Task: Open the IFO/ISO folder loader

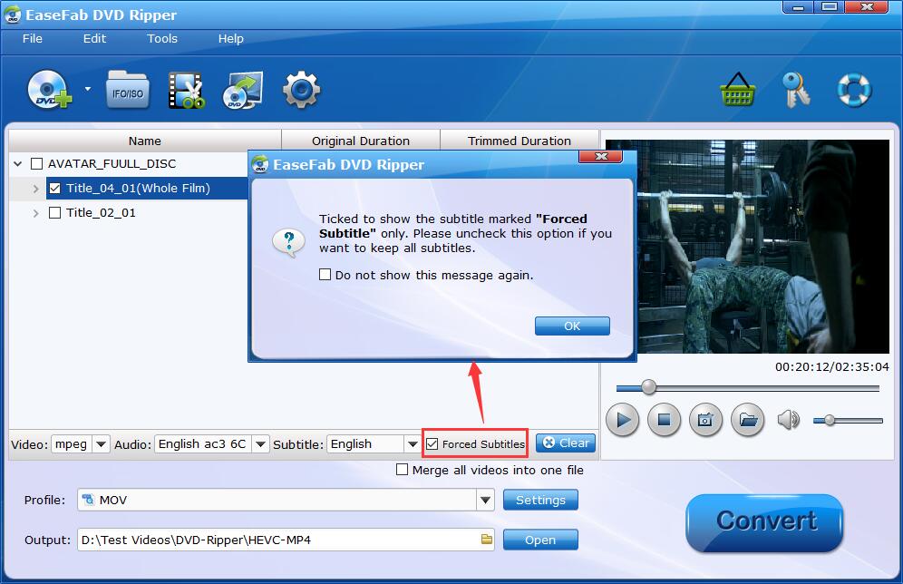Action: (128, 90)
